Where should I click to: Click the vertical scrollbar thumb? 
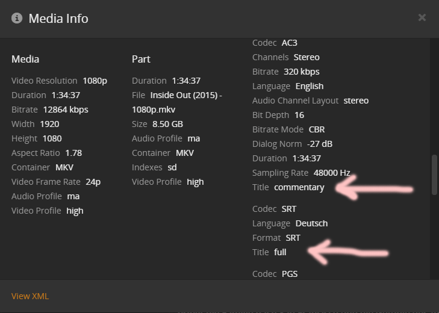tap(435, 175)
